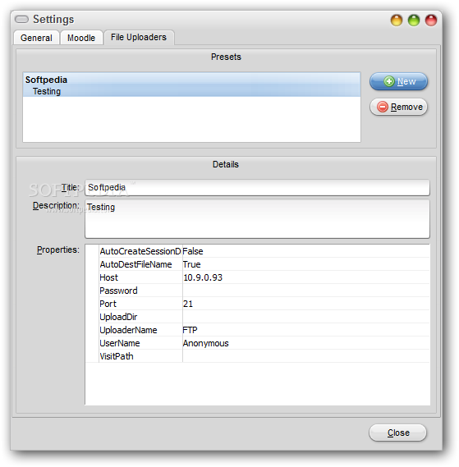
Task: Click the empty UploadDir value cell
Action: click(x=305, y=317)
